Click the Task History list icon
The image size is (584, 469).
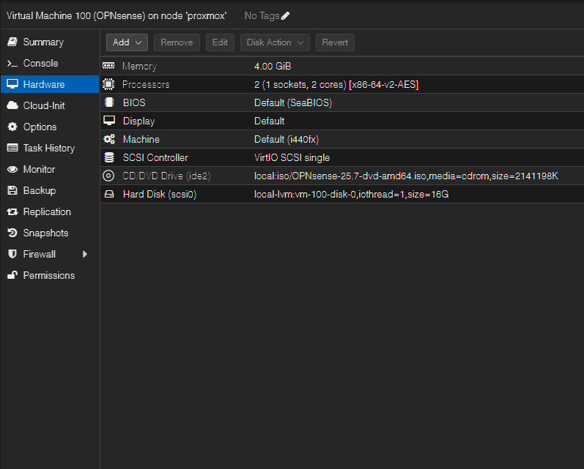tap(12, 148)
